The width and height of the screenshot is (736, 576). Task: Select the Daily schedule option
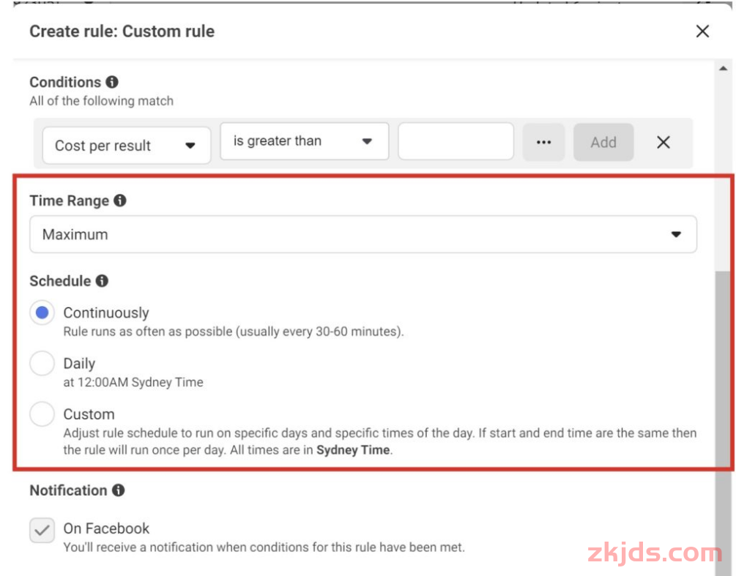pyautogui.click(x=42, y=363)
